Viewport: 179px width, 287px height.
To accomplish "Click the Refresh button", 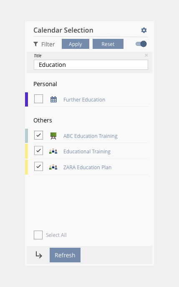I will pos(65,255).
